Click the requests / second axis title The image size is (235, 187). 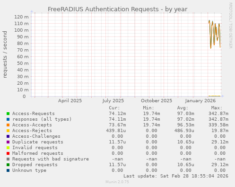(5, 54)
